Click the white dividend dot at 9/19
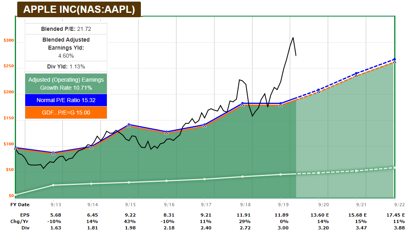The image size is (407, 231). point(280,175)
